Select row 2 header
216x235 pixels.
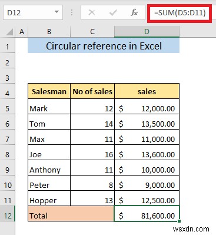coord(8,61)
